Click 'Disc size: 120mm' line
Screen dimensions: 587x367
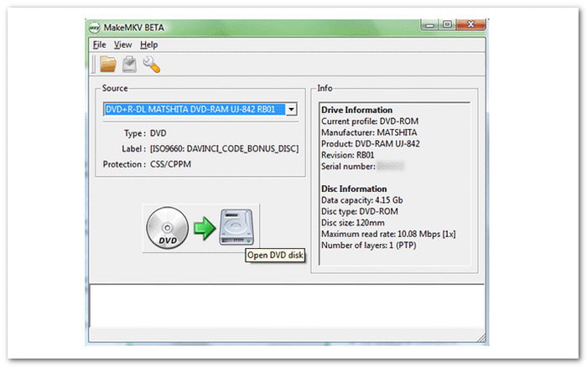(x=353, y=223)
